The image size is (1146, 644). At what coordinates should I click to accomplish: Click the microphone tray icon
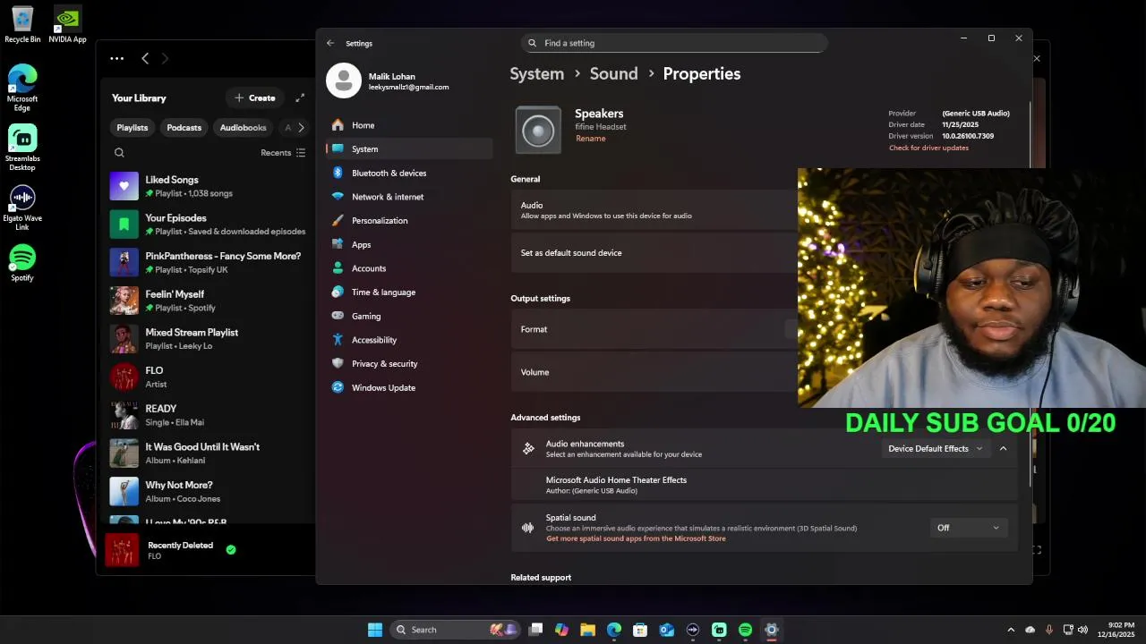tap(1048, 630)
